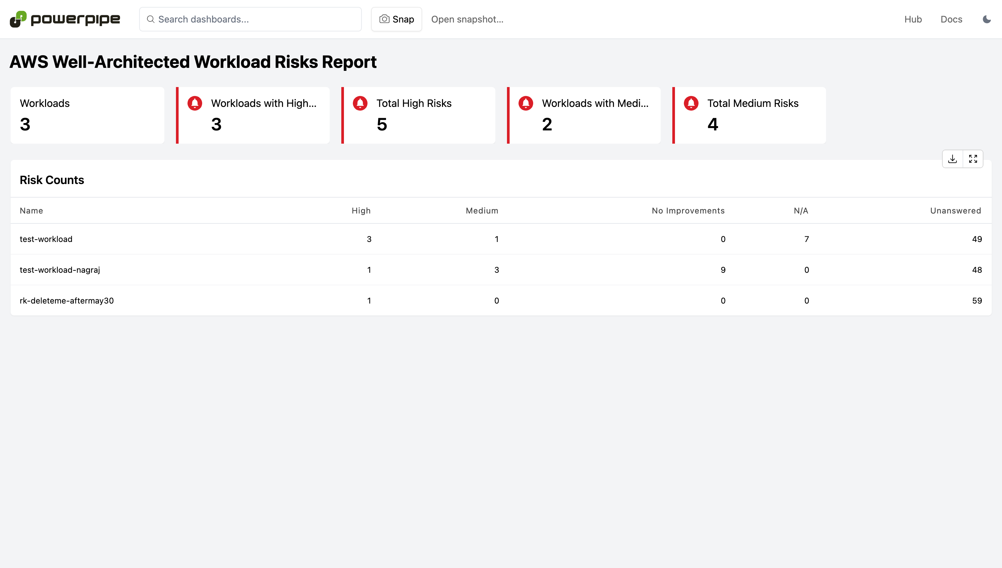
Task: Toggle dark mode moon icon
Action: pos(986,19)
